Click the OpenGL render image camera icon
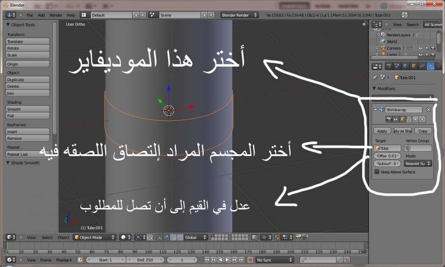 click(x=298, y=237)
